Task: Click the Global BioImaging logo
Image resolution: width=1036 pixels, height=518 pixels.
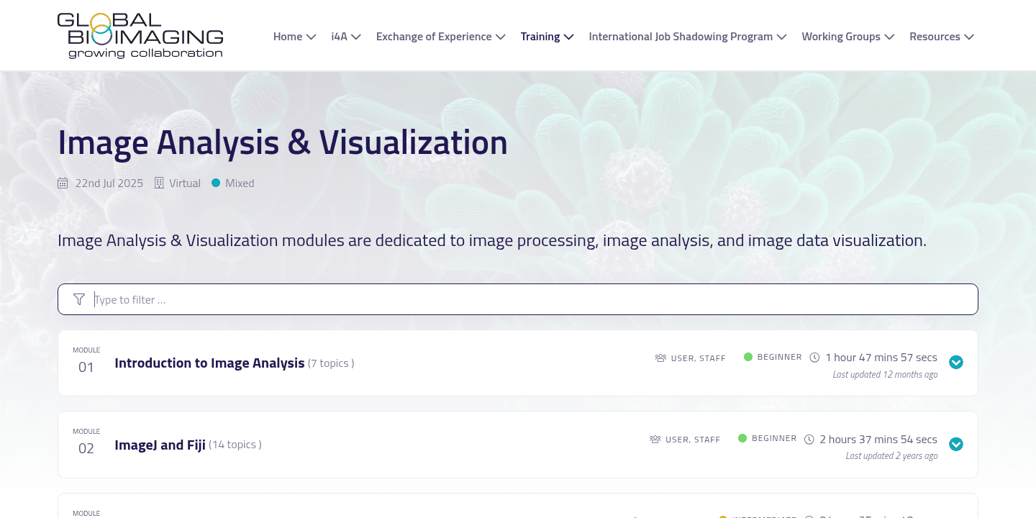Action: pos(141,34)
